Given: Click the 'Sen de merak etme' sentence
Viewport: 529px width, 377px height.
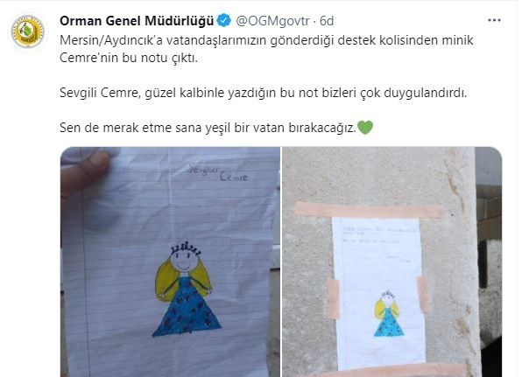Looking at the screenshot, I should (208, 128).
